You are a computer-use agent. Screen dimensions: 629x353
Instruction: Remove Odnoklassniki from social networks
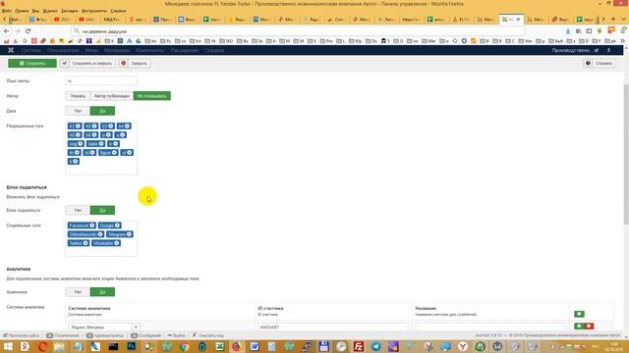pos(100,234)
